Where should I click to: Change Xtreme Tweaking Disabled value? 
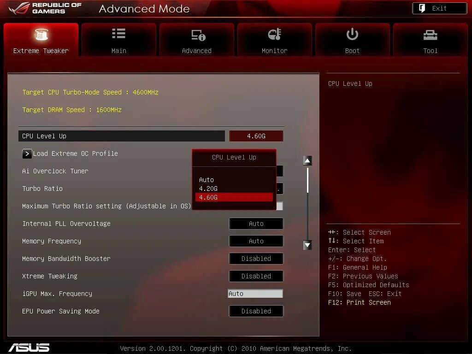(x=256, y=276)
